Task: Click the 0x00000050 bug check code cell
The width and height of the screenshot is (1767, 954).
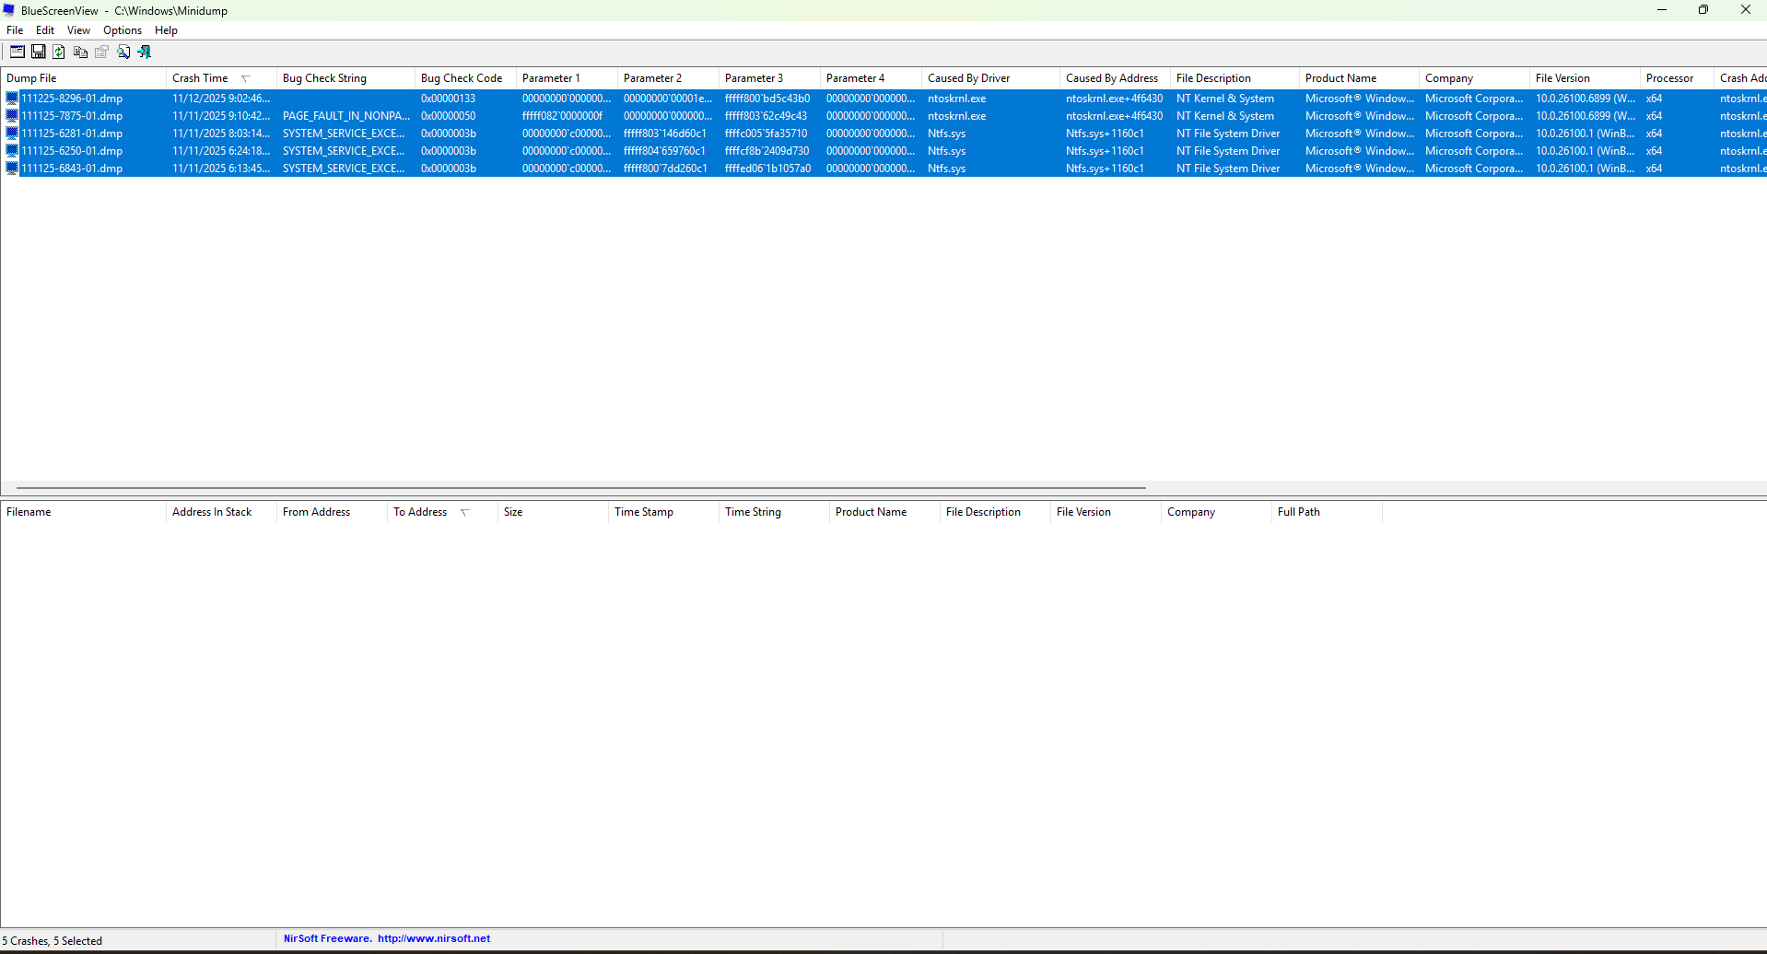Action: click(x=449, y=116)
